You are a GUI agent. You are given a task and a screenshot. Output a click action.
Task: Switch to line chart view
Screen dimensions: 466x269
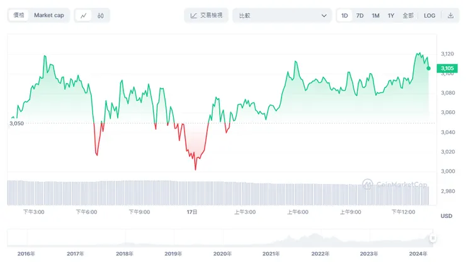pos(84,15)
